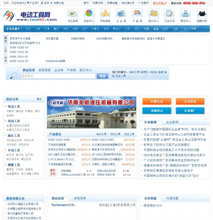Click the 匿名投稿 pencil link
This screenshot has height=220, width=213.
tap(160, 3)
